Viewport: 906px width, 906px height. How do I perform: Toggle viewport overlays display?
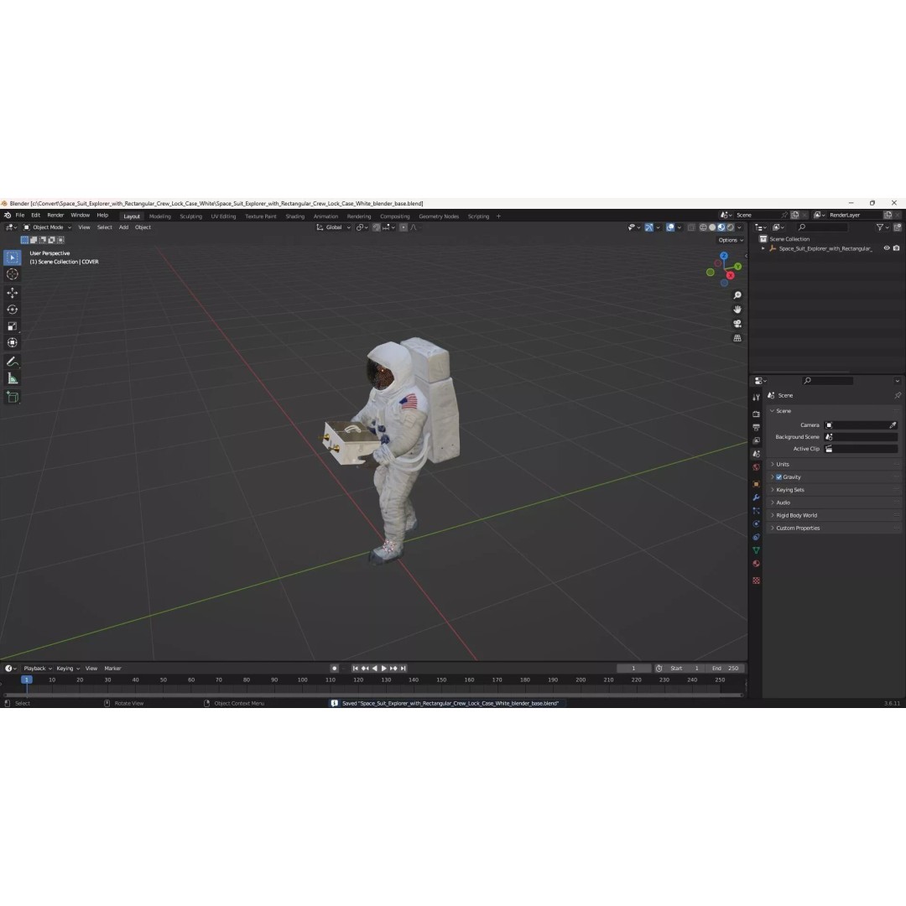pyautogui.click(x=670, y=227)
